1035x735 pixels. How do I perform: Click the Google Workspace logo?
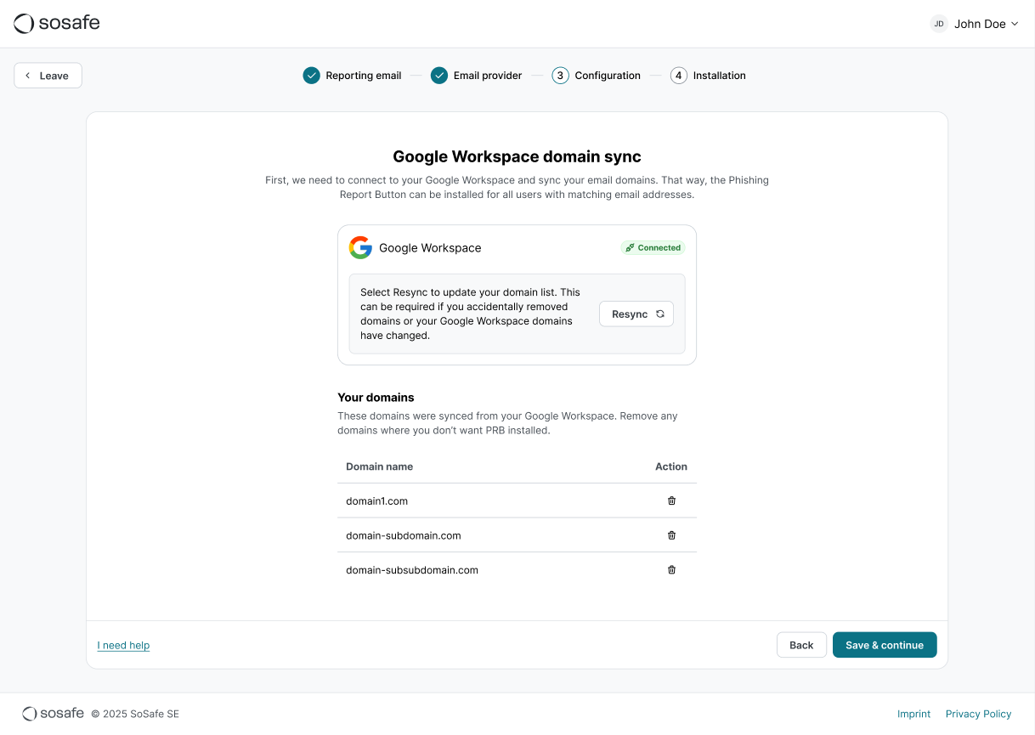pos(360,248)
